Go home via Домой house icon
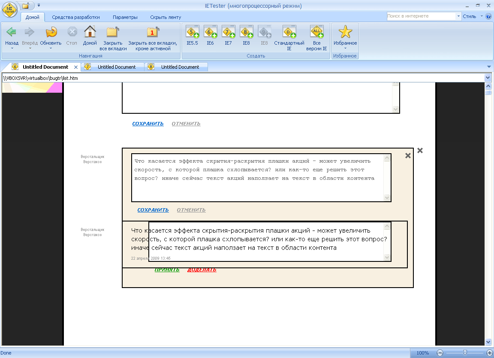 click(x=90, y=31)
